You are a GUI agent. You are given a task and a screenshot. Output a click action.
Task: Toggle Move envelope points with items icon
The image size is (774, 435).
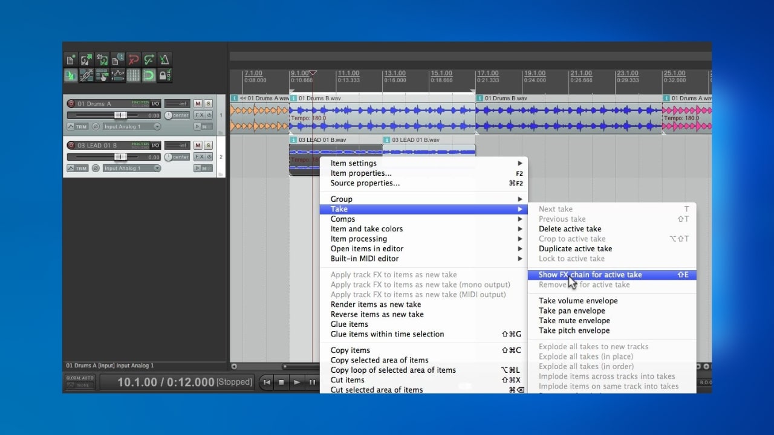pos(118,75)
